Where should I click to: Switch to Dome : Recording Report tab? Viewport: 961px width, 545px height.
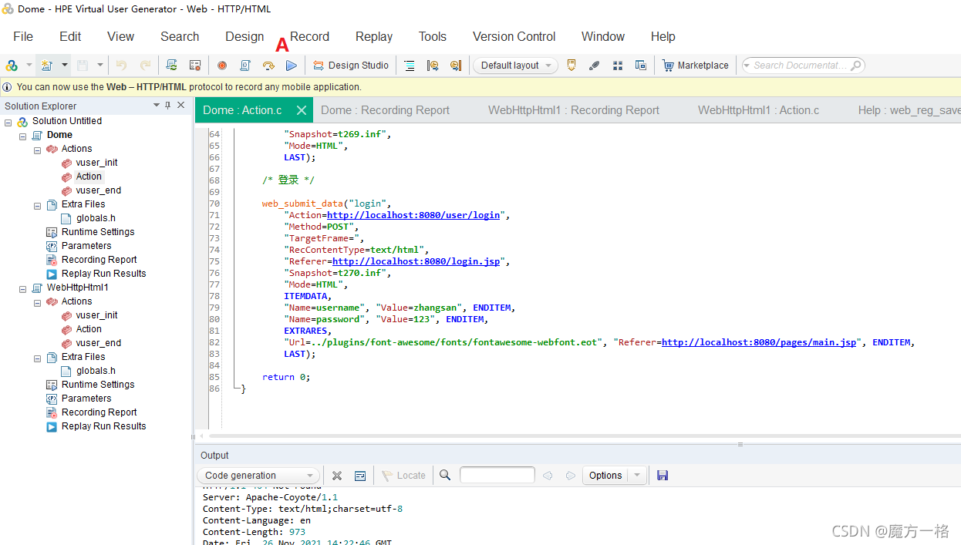coord(385,110)
